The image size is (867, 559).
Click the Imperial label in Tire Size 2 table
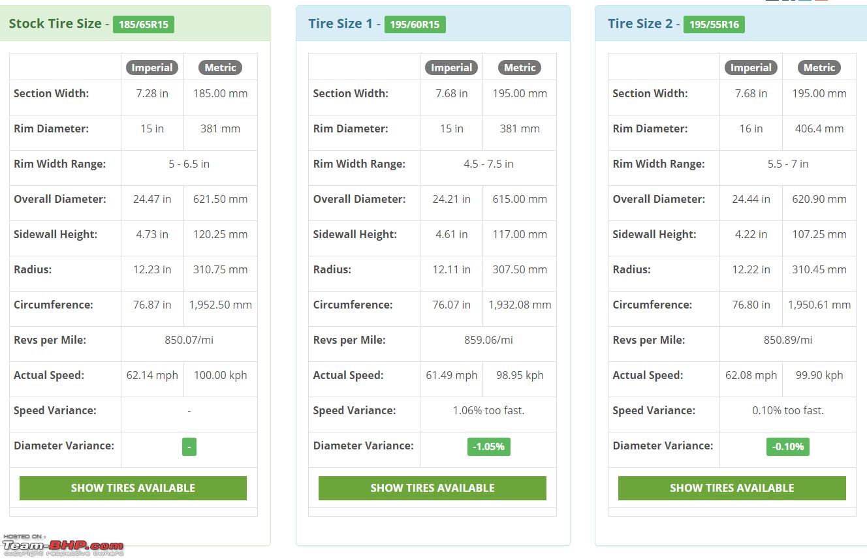point(751,68)
